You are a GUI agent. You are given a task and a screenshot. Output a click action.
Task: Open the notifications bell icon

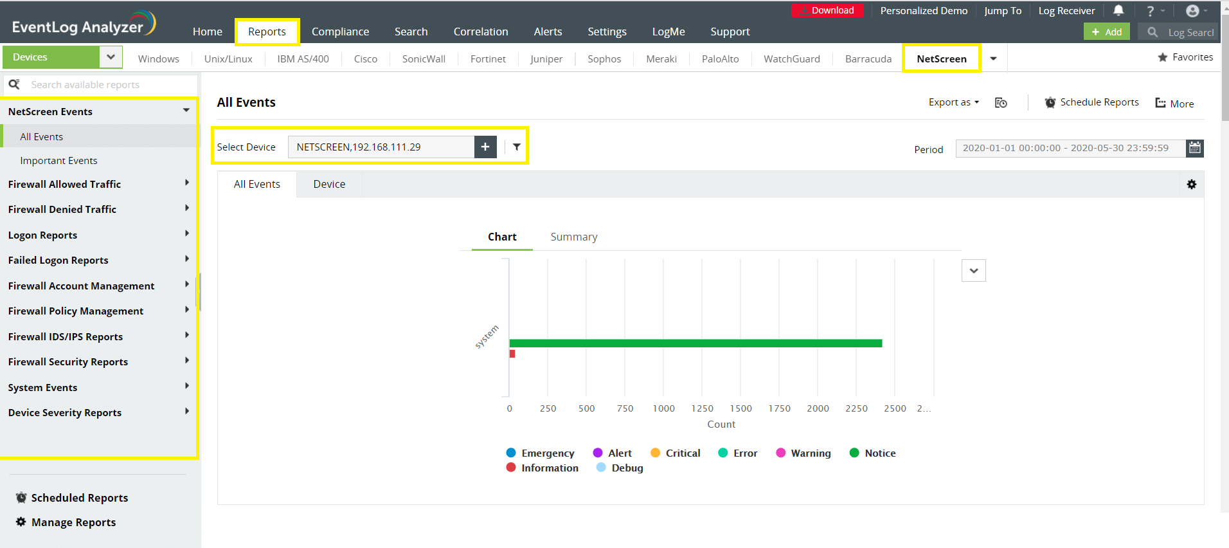pos(1118,10)
